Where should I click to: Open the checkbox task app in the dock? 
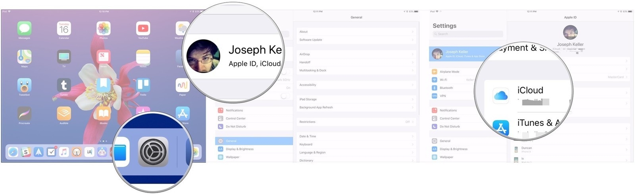click(51, 152)
